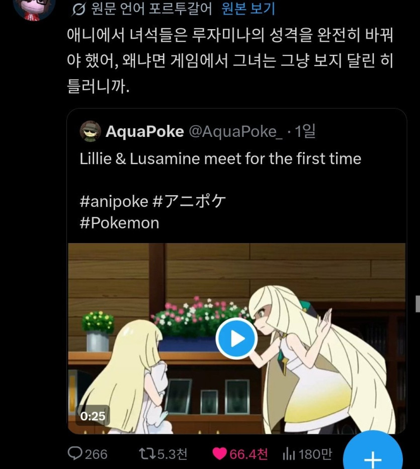
Task: Click the AquaPoke display name
Action: [x=145, y=131]
